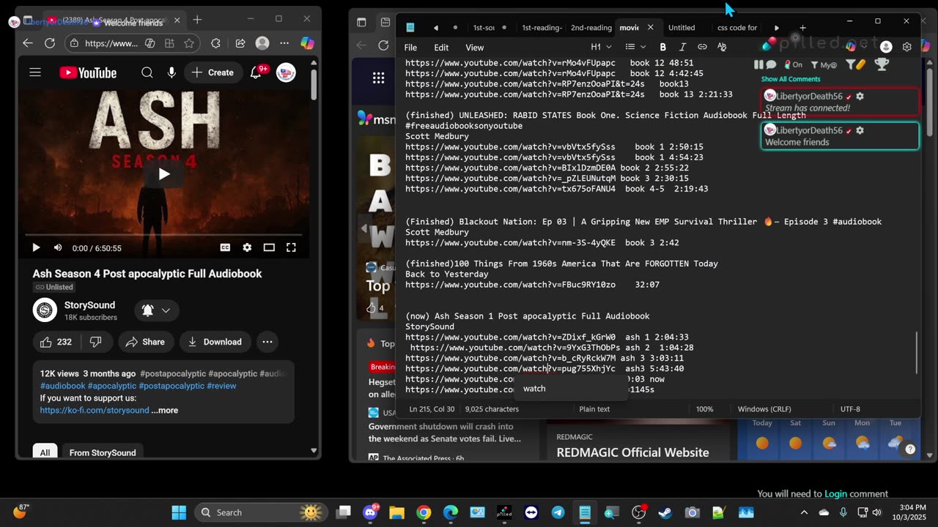Image resolution: width=938 pixels, height=527 pixels.
Task: Enter fullscreen on the Ash video
Action: [291, 247]
